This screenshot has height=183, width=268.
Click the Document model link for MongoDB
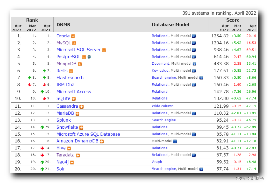pyautogui.click(x=160, y=64)
